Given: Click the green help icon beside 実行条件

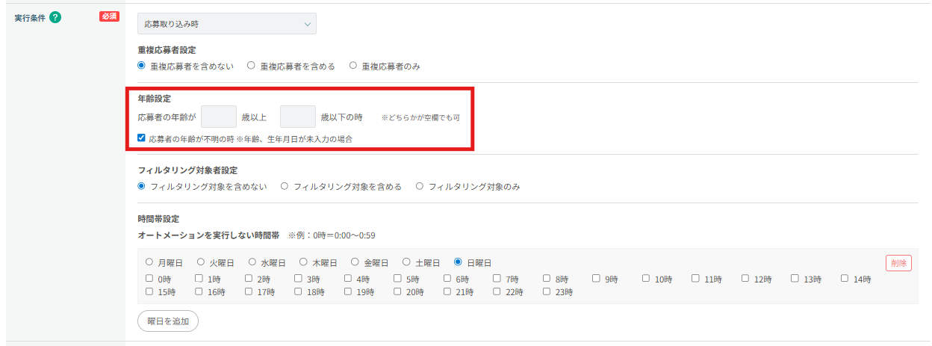Looking at the screenshot, I should pyautogui.click(x=55, y=17).
